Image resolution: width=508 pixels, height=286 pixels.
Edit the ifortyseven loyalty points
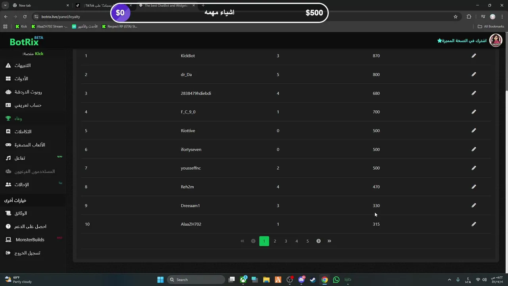coord(473,149)
